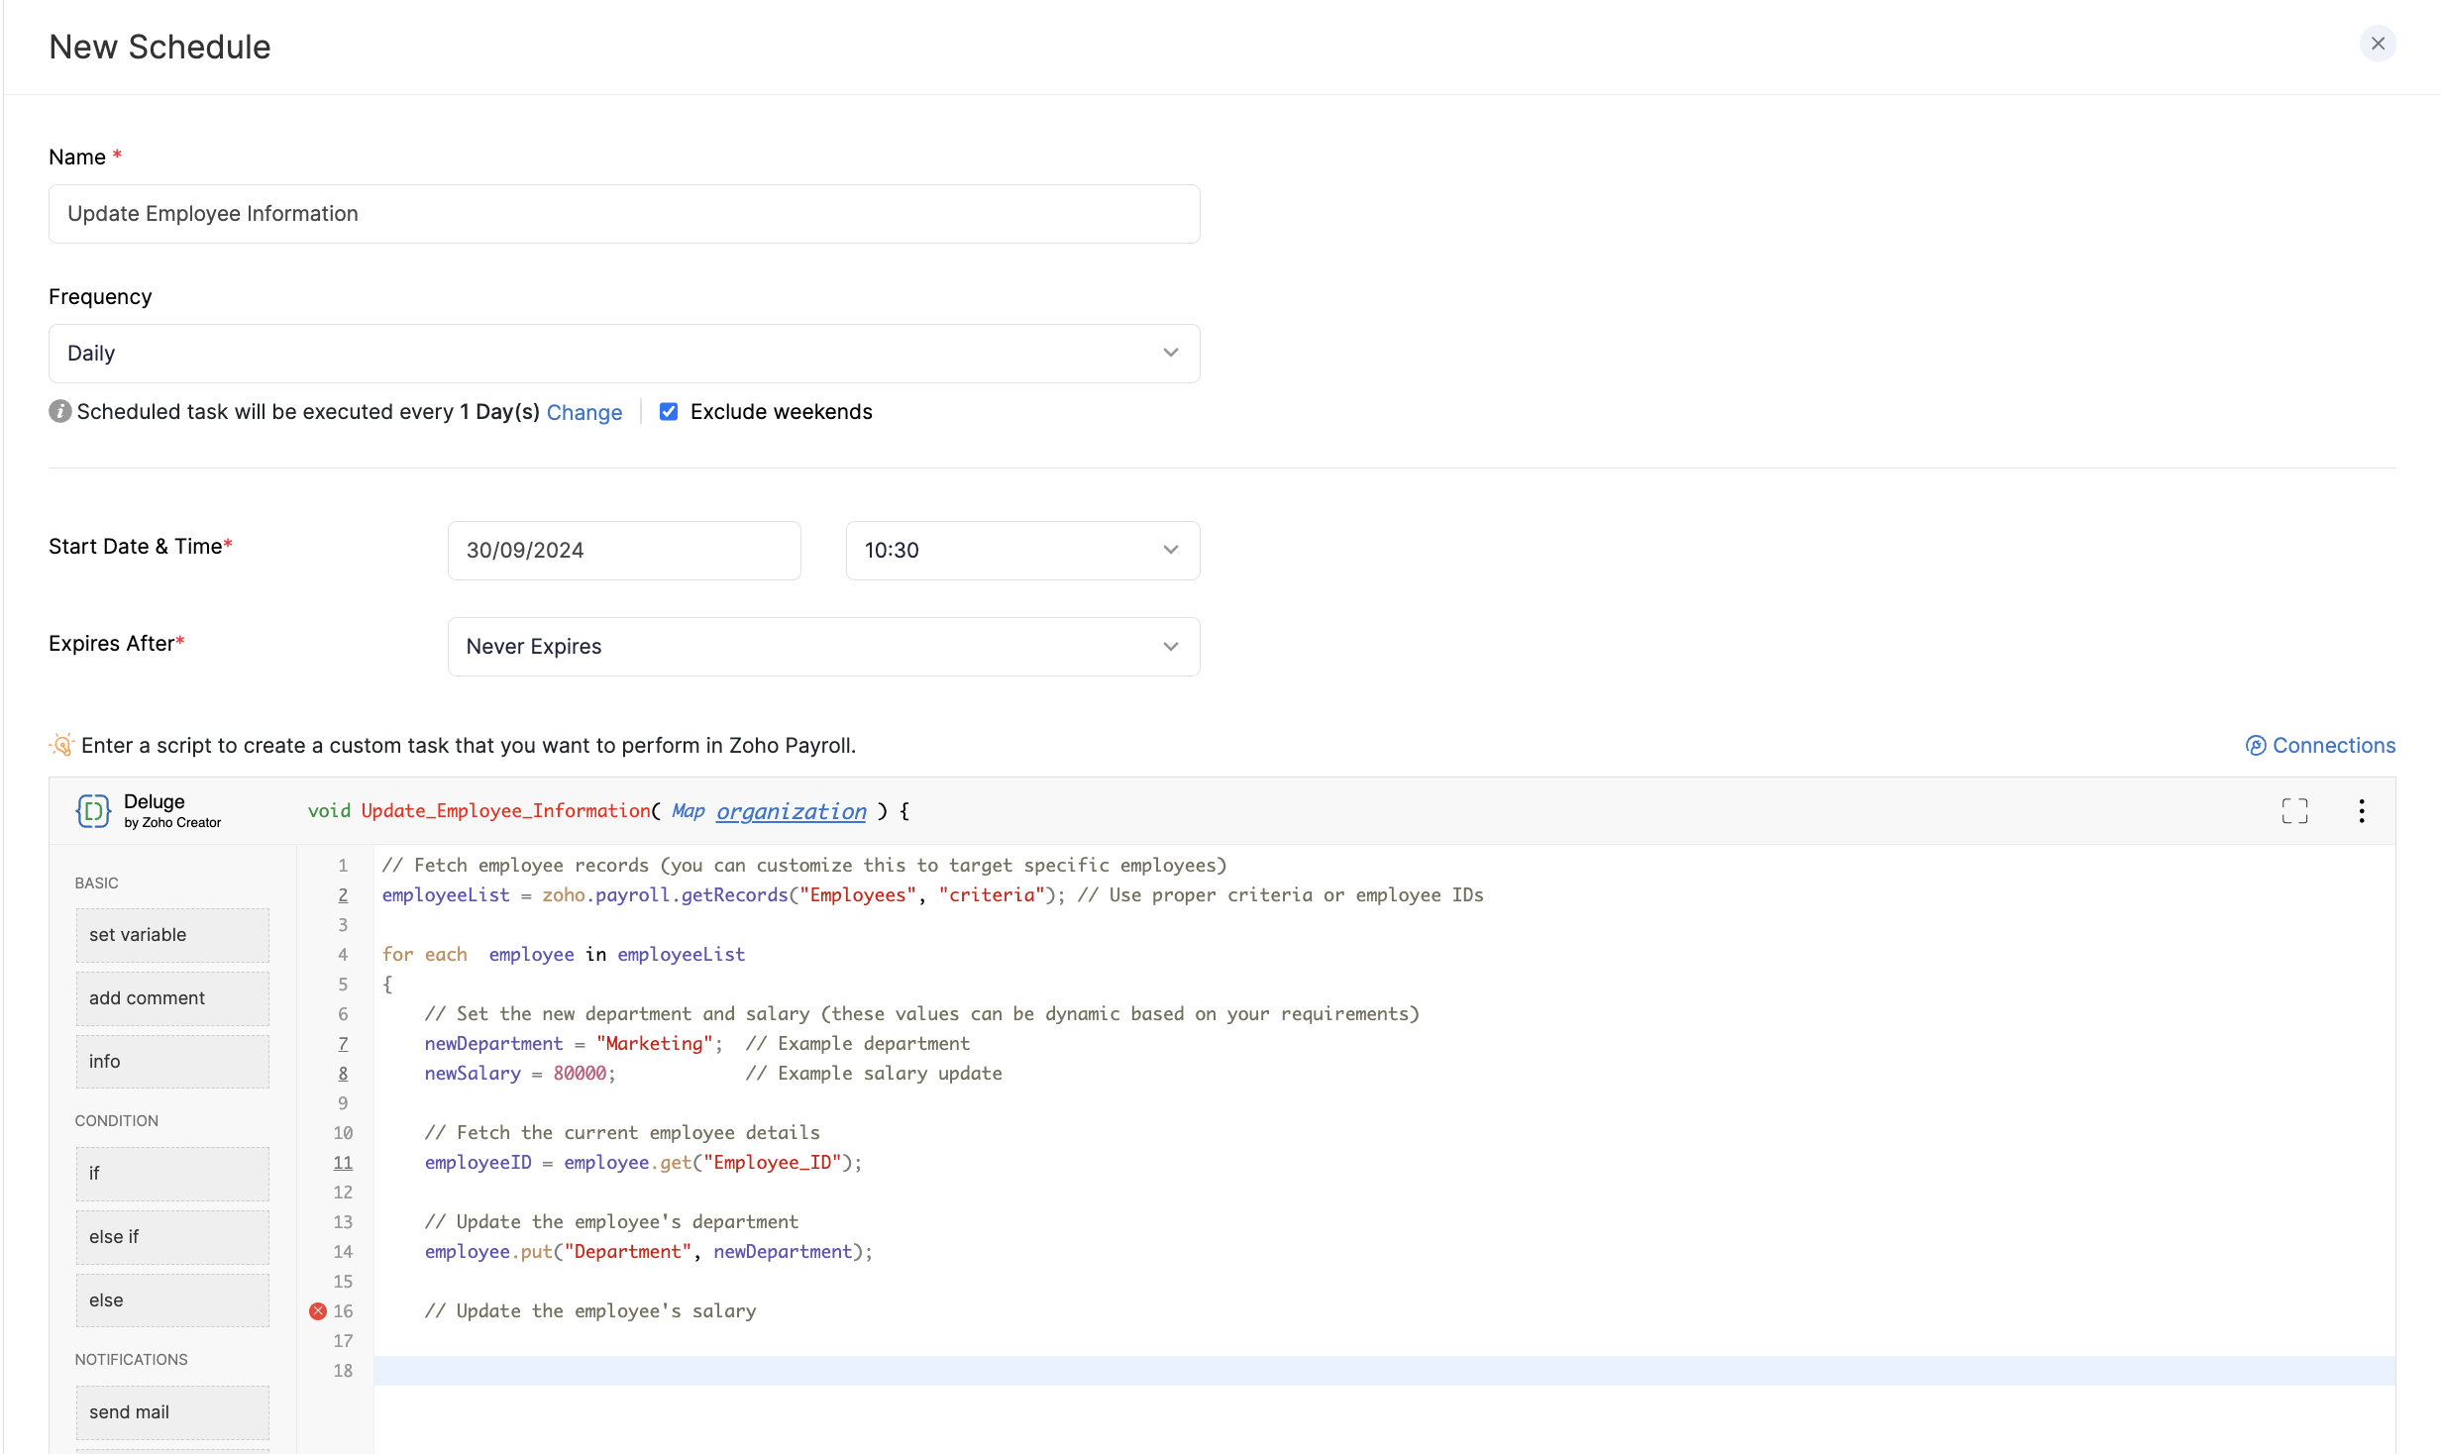2441x1454 pixels.
Task: Click the circular Connections icon
Action: (2256, 745)
